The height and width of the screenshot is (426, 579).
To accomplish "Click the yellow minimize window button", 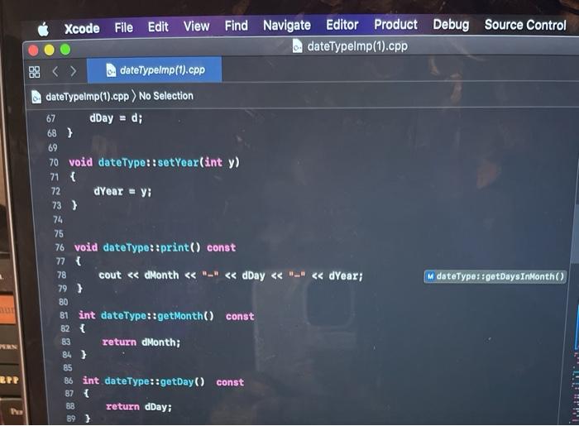I will (49, 50).
